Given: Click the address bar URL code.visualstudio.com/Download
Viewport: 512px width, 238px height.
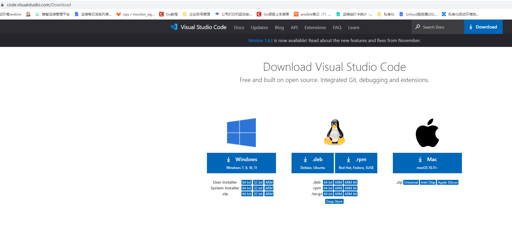Looking at the screenshot, I should pyautogui.click(x=39, y=5).
